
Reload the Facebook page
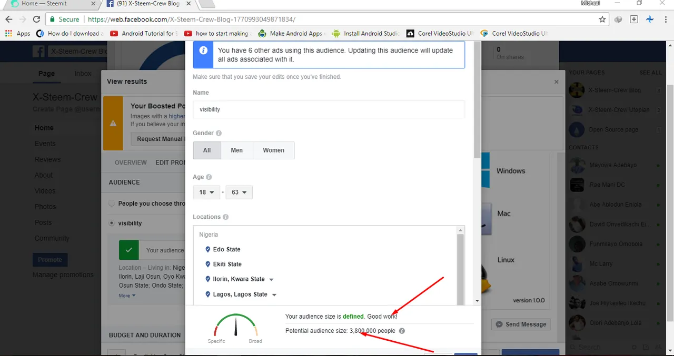[36, 19]
